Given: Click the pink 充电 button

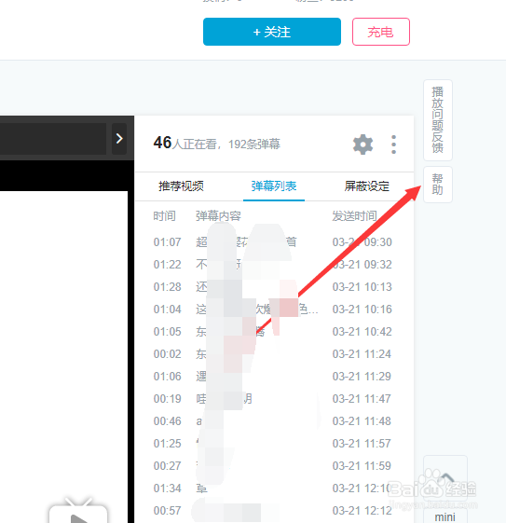Looking at the screenshot, I should click(381, 32).
